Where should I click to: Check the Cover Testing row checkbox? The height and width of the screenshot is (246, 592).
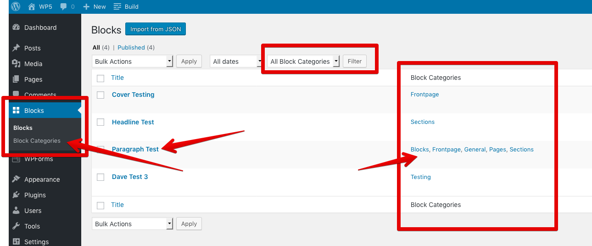(101, 95)
